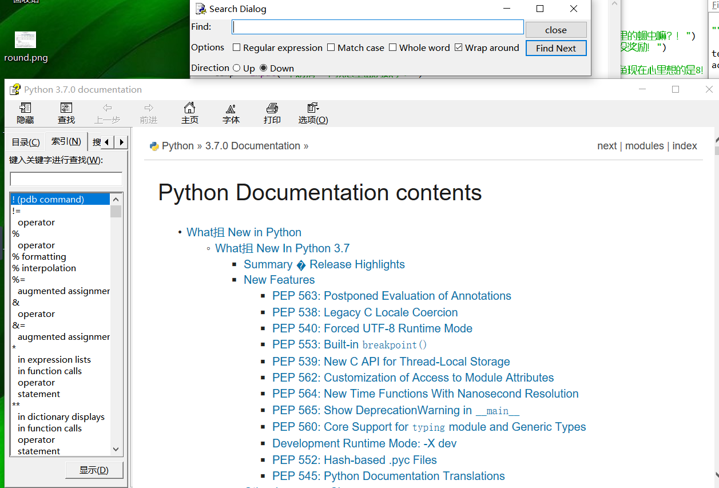Open font settings via 字体 icon
Screen dimensions: 719x488
click(x=231, y=113)
